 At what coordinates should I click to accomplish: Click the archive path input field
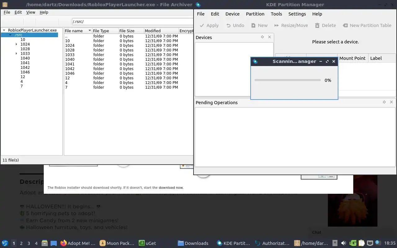tap(133, 21)
